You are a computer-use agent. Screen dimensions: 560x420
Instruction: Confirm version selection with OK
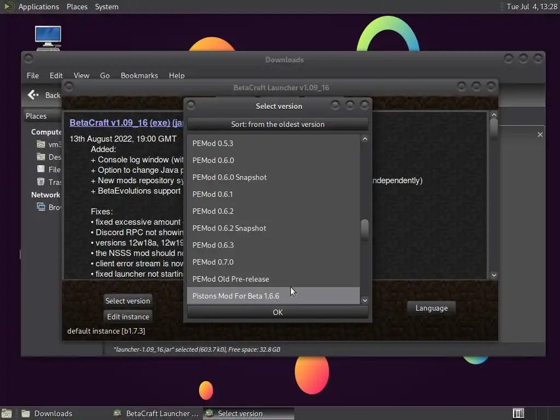(277, 312)
